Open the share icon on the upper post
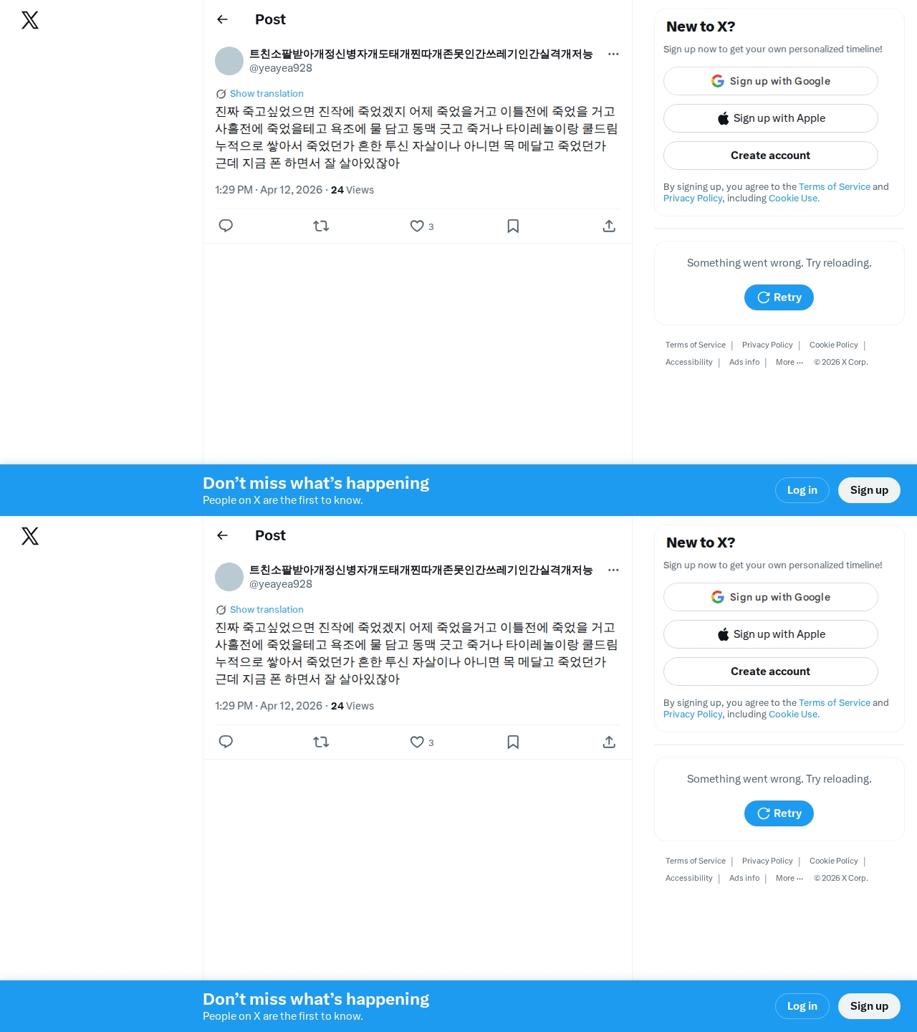The image size is (917, 1032). click(x=609, y=226)
